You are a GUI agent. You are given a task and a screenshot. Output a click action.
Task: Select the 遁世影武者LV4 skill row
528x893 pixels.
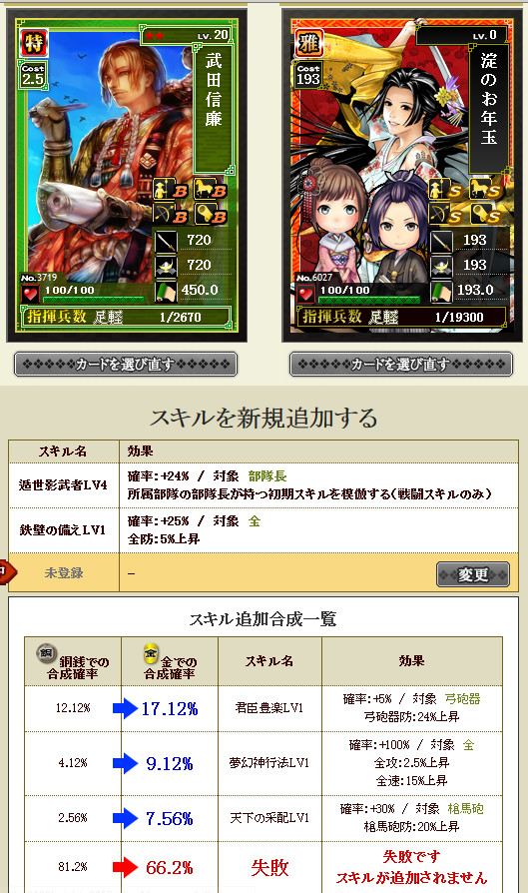coord(263,485)
